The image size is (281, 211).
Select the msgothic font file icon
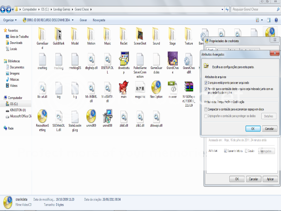tap(140, 88)
